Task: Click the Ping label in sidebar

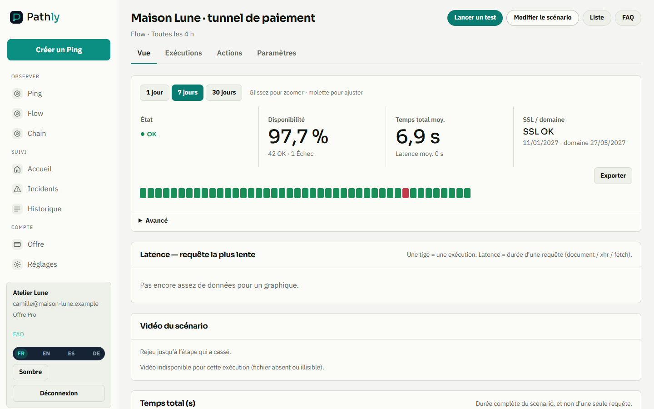Action: coord(35,94)
